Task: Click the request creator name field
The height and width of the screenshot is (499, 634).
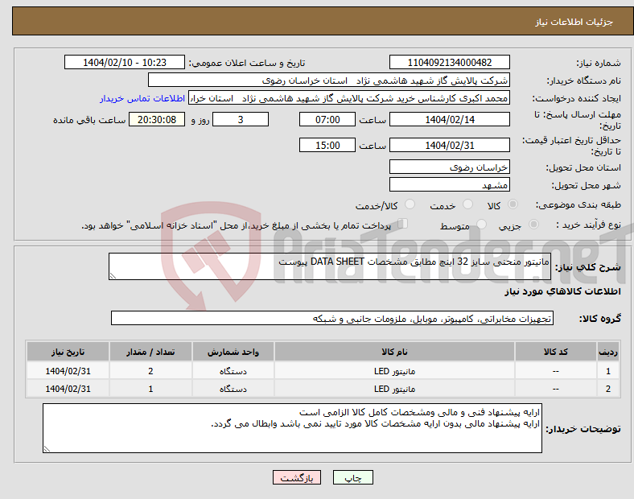Action: pyautogui.click(x=349, y=98)
